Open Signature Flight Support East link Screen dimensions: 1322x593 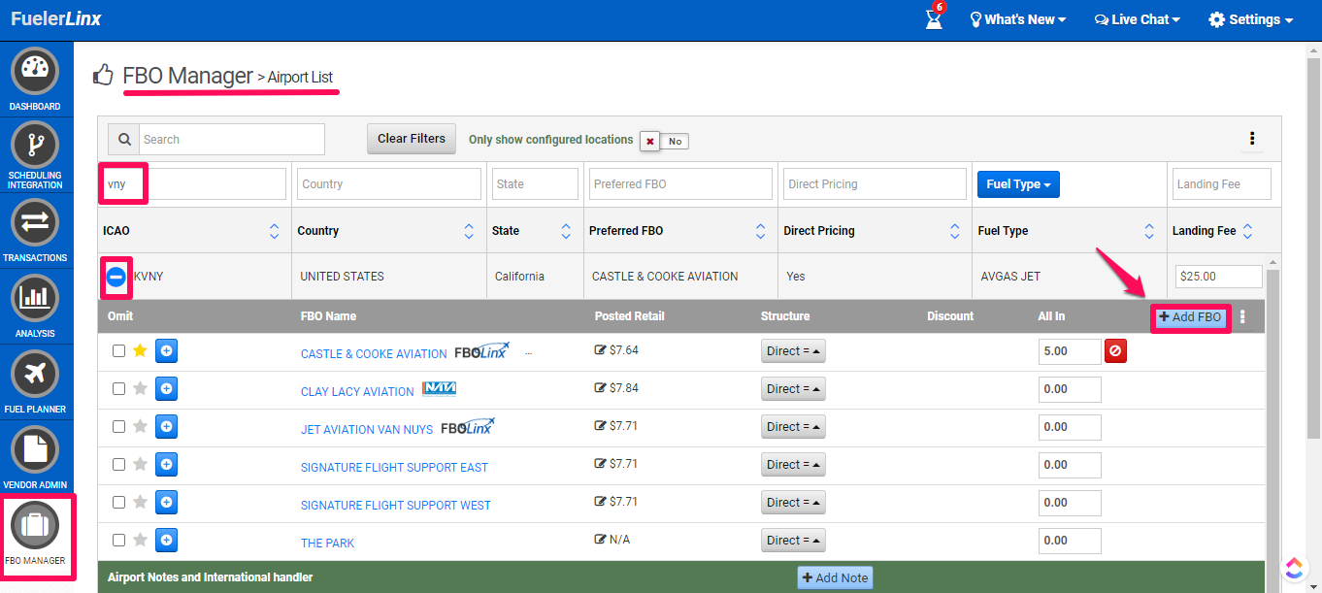394,468
